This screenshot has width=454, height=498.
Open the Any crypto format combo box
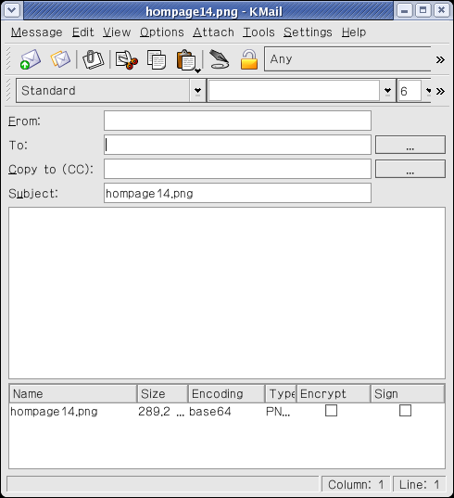347,59
